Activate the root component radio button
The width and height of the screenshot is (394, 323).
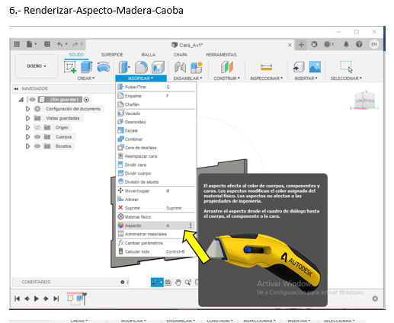(x=86, y=100)
